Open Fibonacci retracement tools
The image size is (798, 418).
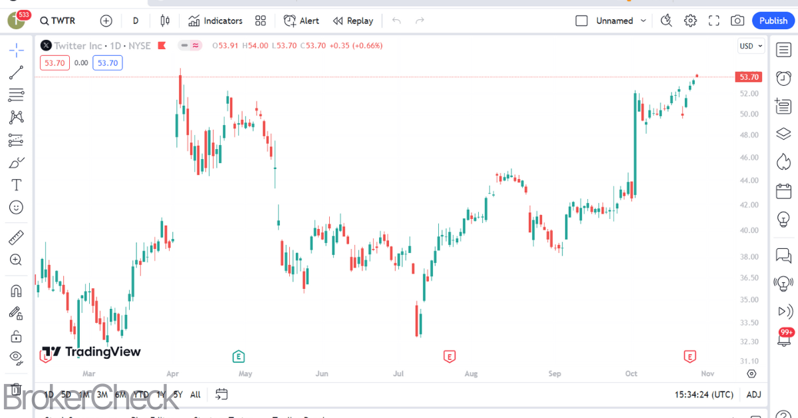[17, 95]
